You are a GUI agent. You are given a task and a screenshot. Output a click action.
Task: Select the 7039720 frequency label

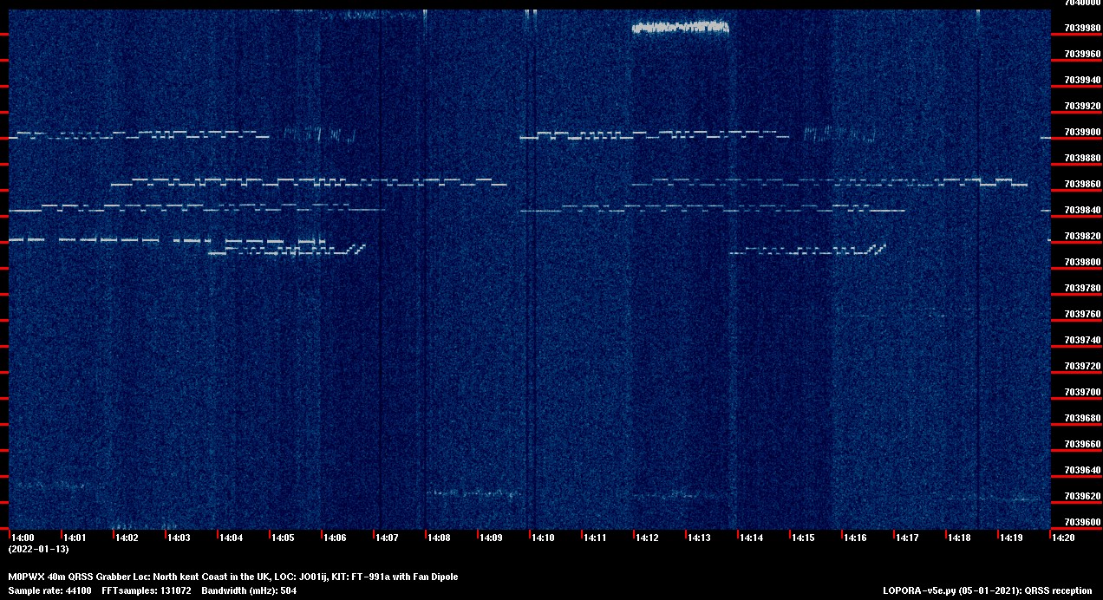click(1082, 366)
